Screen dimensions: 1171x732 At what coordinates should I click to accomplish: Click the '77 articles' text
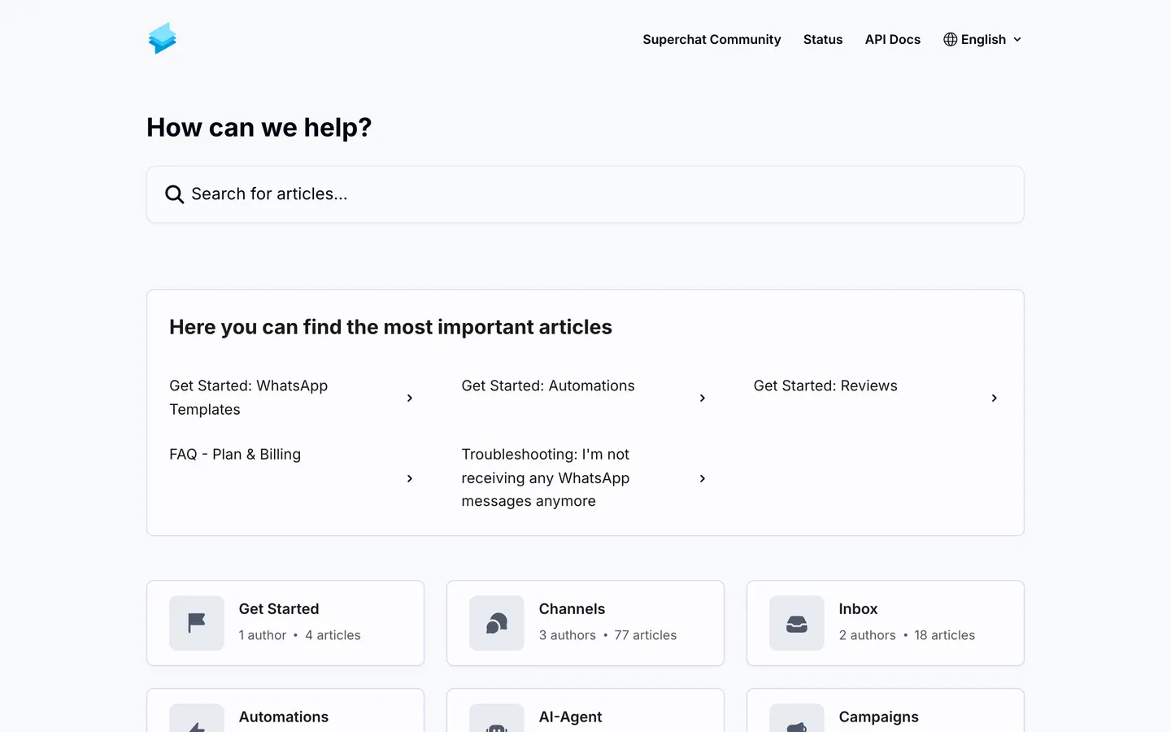(x=646, y=635)
